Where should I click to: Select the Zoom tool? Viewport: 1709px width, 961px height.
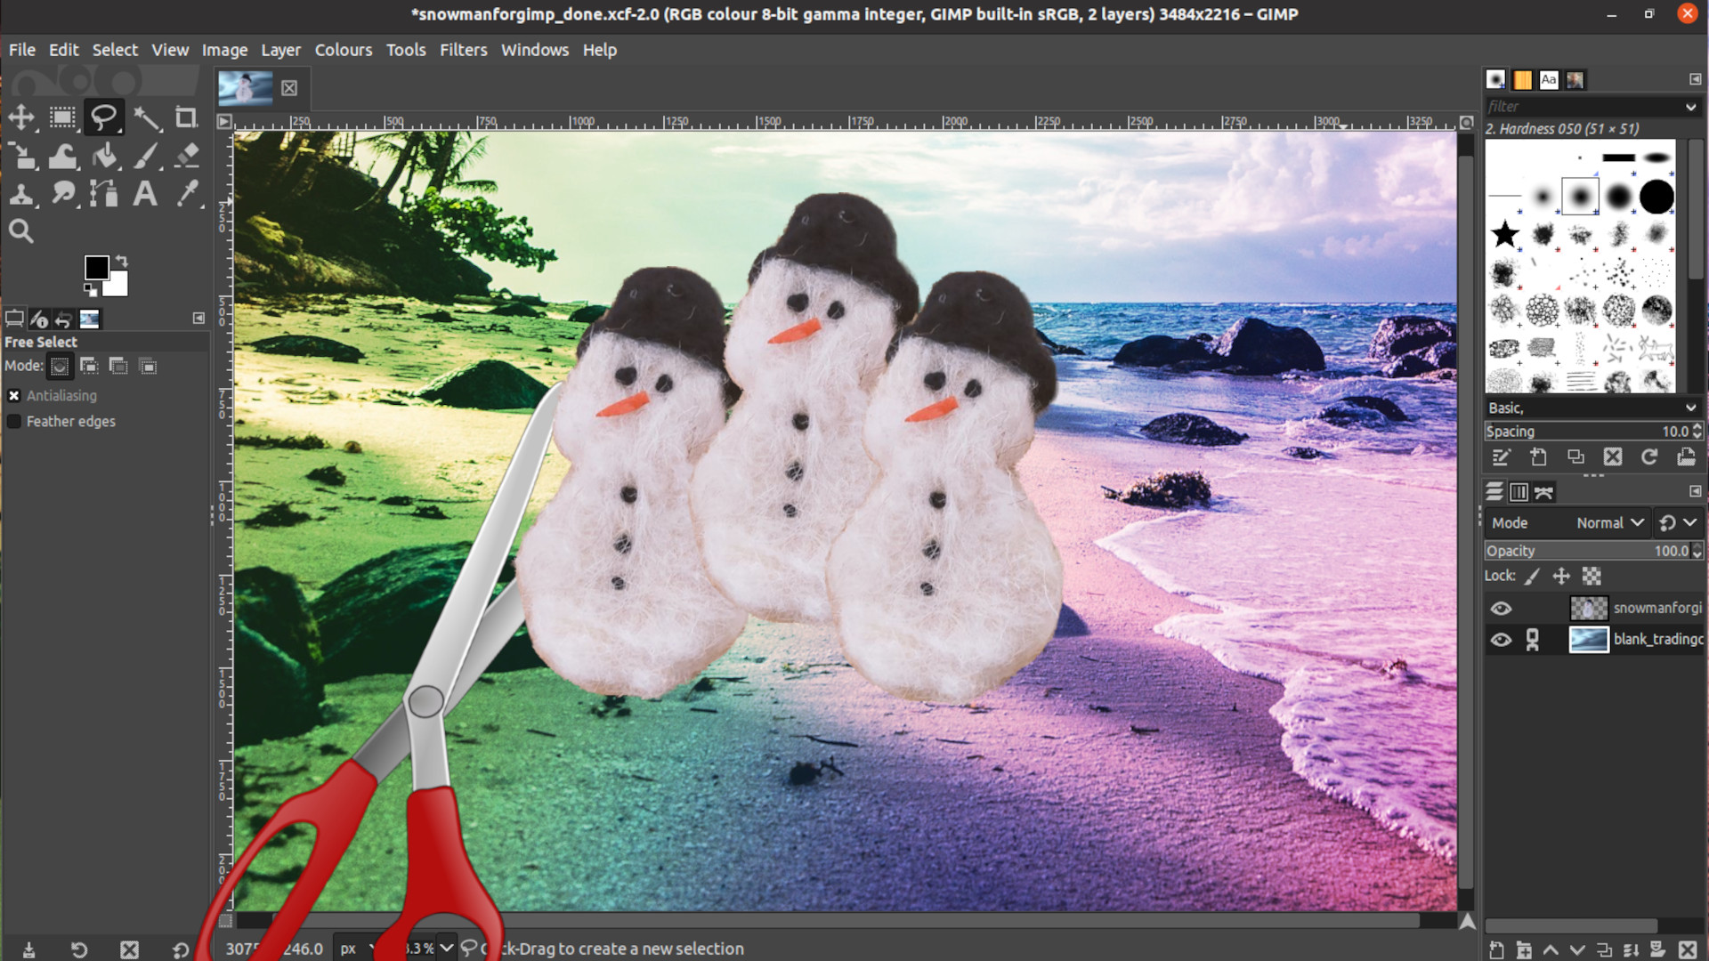20,230
